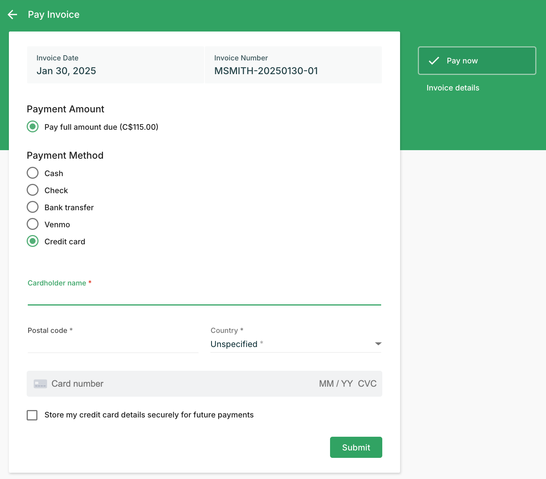Viewport: 546px width, 479px height.
Task: Focus the Cardholder name field
Action: [204, 297]
